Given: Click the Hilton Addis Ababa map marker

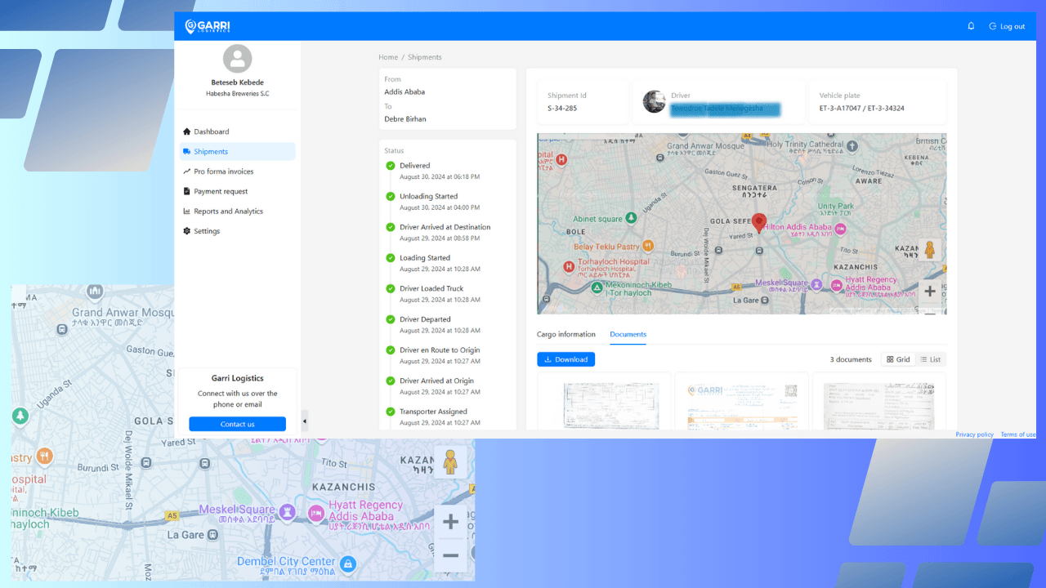Looking at the screenshot, I should click(797, 227).
